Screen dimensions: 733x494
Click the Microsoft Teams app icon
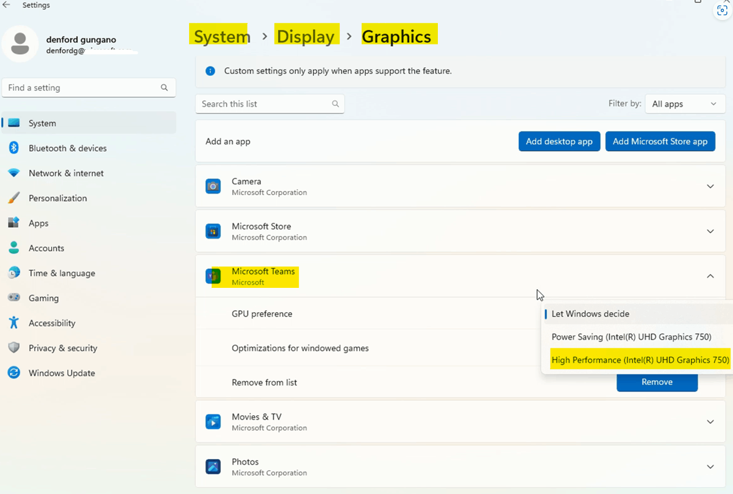click(x=213, y=276)
